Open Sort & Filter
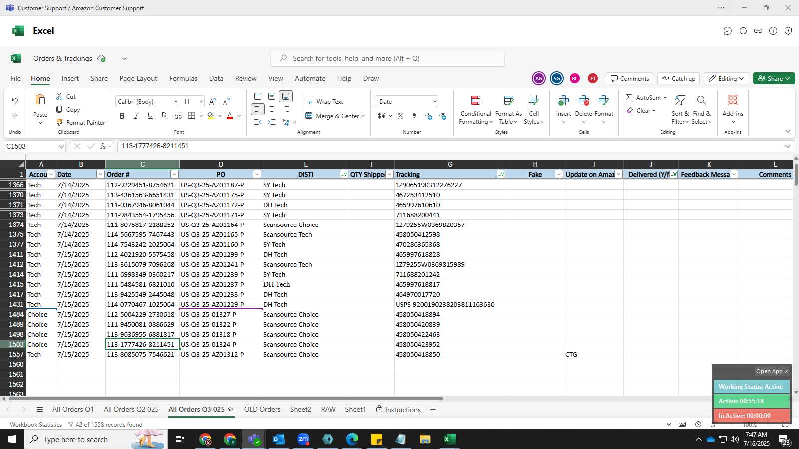The width and height of the screenshot is (799, 449). coord(680,110)
